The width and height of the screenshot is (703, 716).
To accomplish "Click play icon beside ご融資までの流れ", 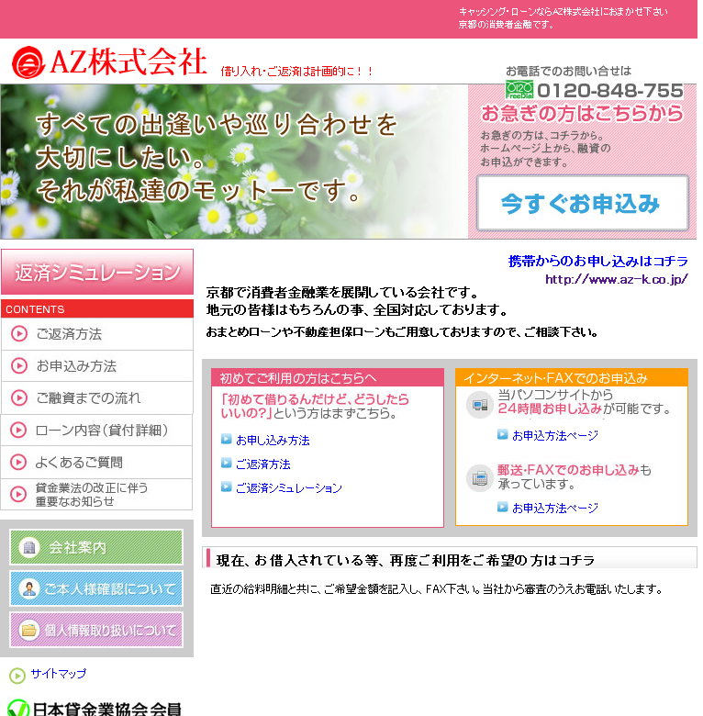I will [19, 397].
